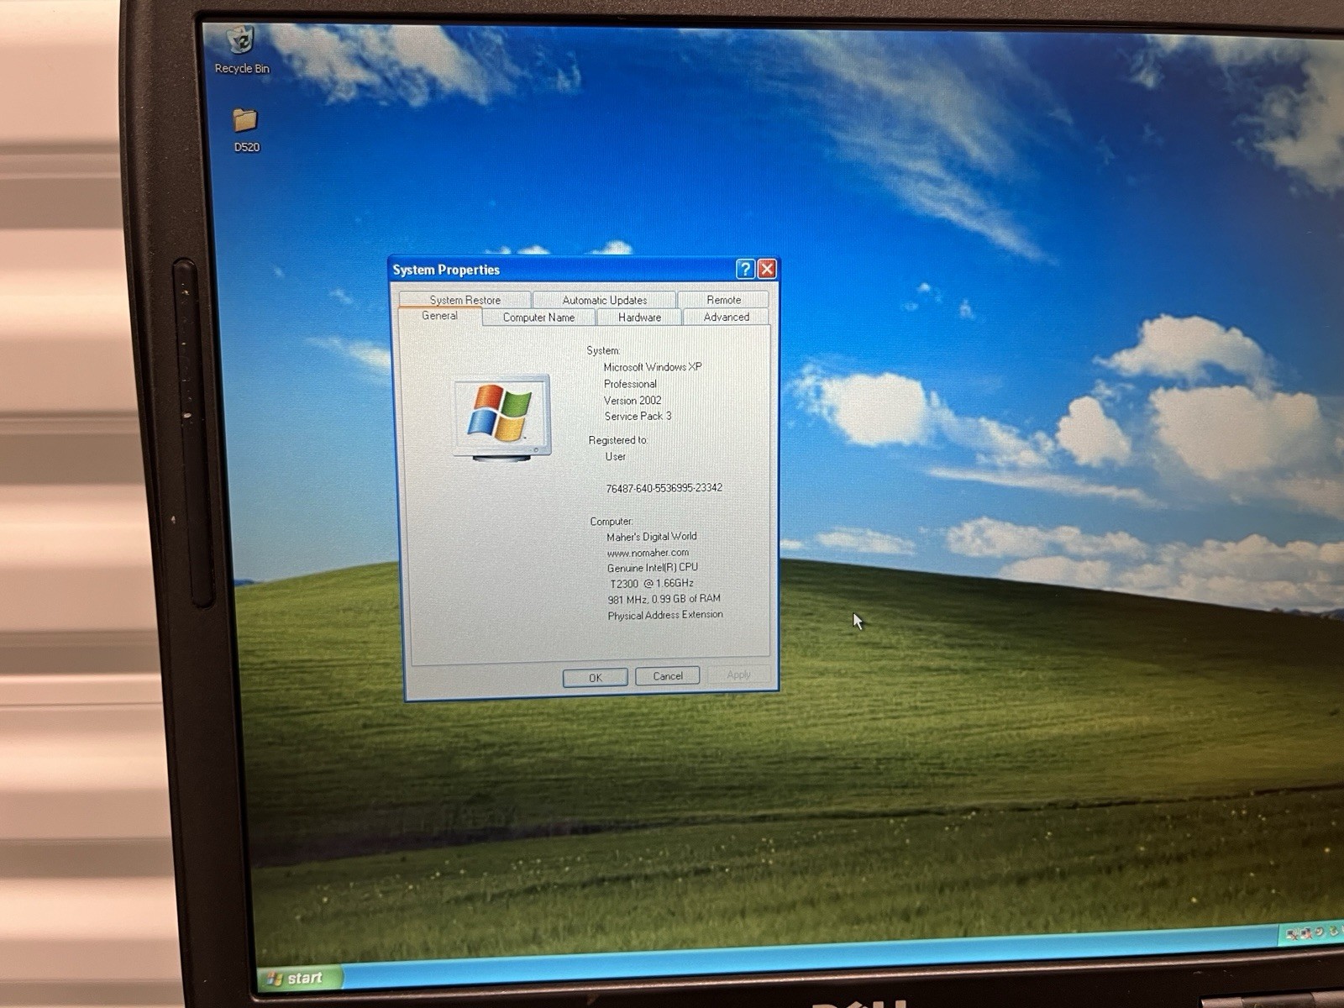Click the OK button
The width and height of the screenshot is (1344, 1008).
coord(595,677)
